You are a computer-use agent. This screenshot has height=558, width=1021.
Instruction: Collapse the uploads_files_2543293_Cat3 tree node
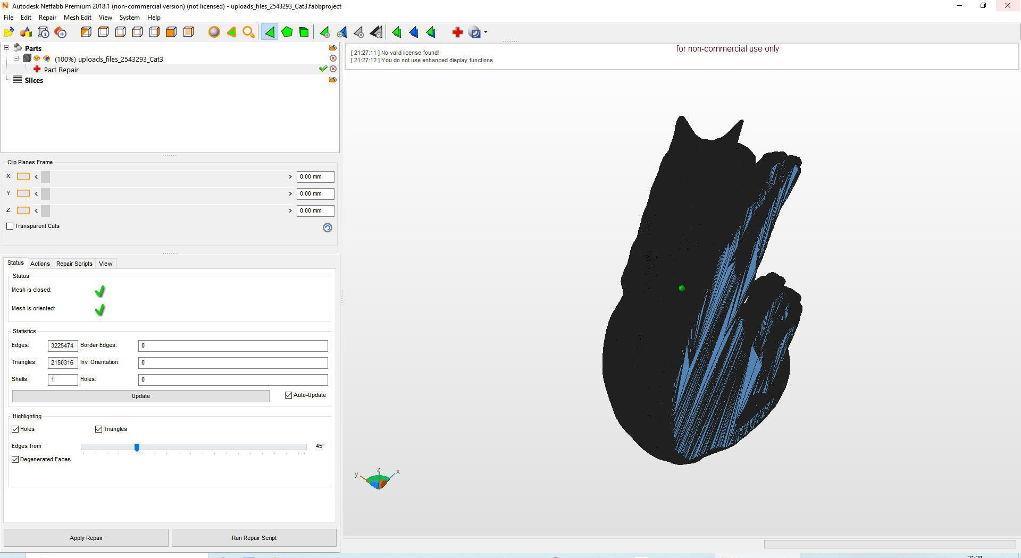coord(16,58)
